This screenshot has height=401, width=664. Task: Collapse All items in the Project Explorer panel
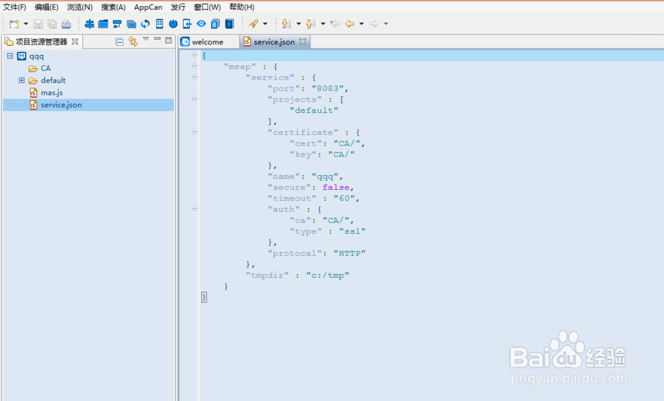tap(119, 40)
